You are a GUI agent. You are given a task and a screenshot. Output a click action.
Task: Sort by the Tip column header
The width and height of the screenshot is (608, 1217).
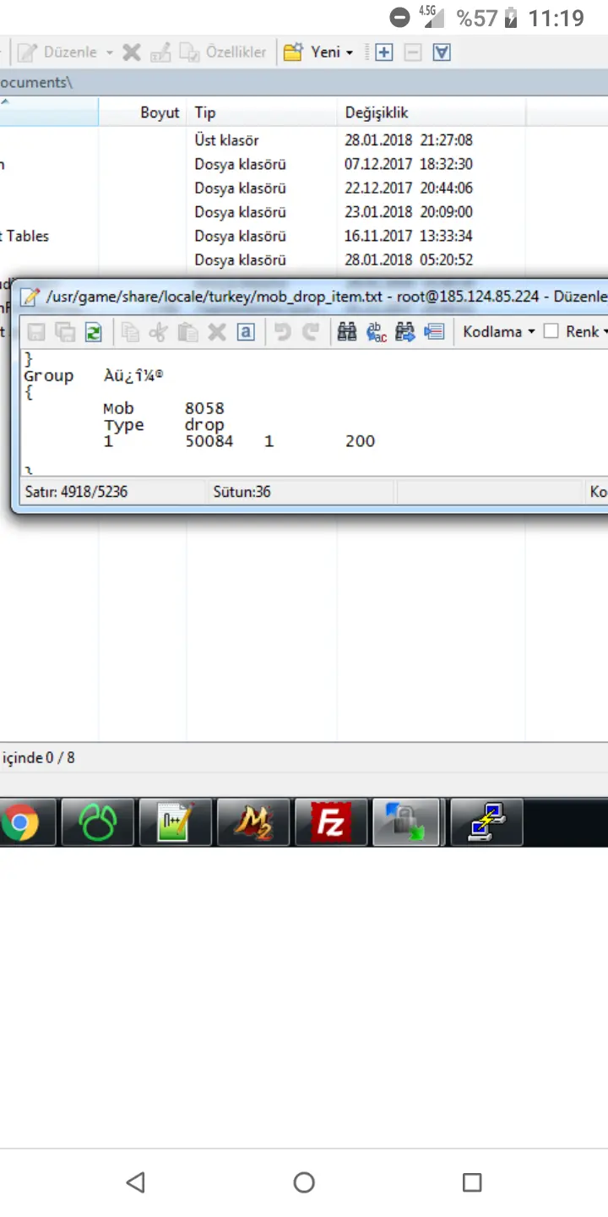pyautogui.click(x=262, y=112)
